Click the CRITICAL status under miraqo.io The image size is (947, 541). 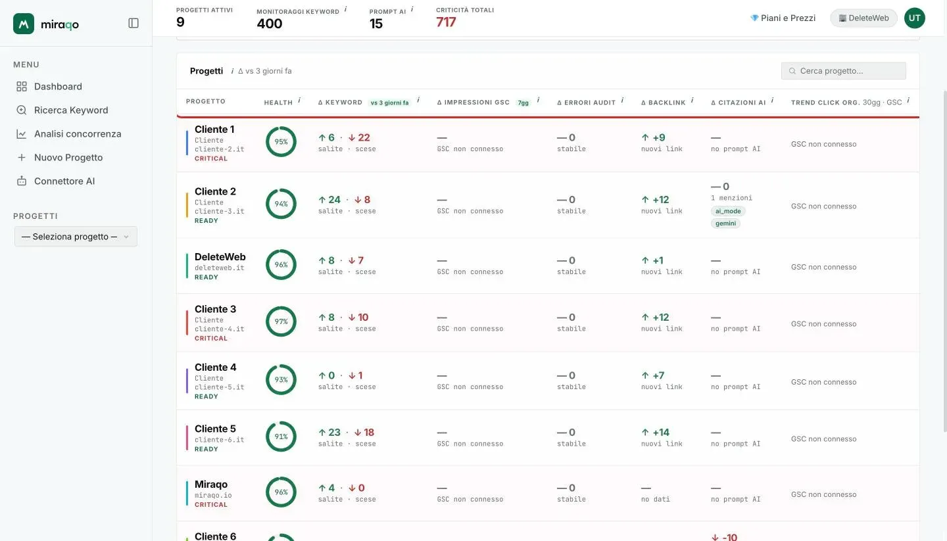[x=211, y=505]
